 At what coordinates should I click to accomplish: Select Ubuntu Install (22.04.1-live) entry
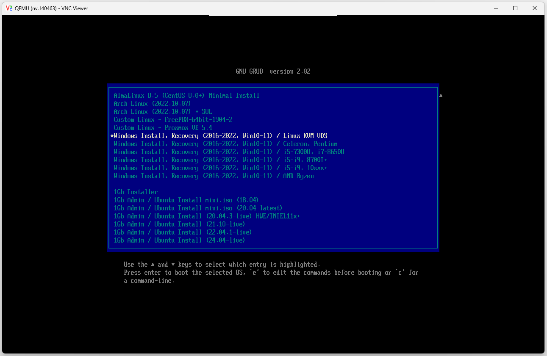183,232
